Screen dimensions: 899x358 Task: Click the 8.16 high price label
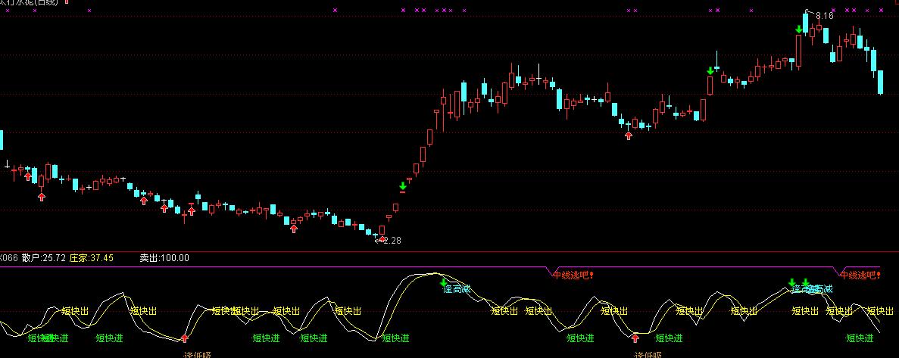click(x=825, y=15)
